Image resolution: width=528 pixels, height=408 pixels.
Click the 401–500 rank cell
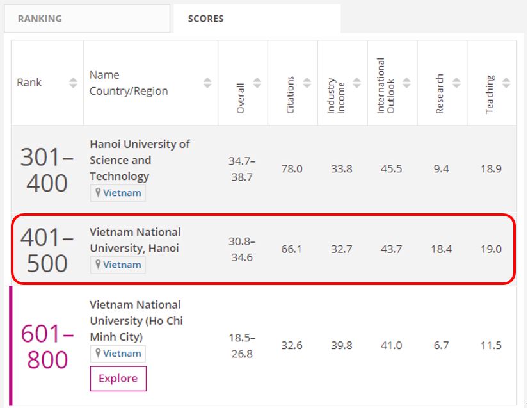tap(47, 250)
